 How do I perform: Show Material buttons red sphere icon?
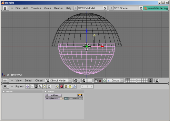(x=62, y=87)
